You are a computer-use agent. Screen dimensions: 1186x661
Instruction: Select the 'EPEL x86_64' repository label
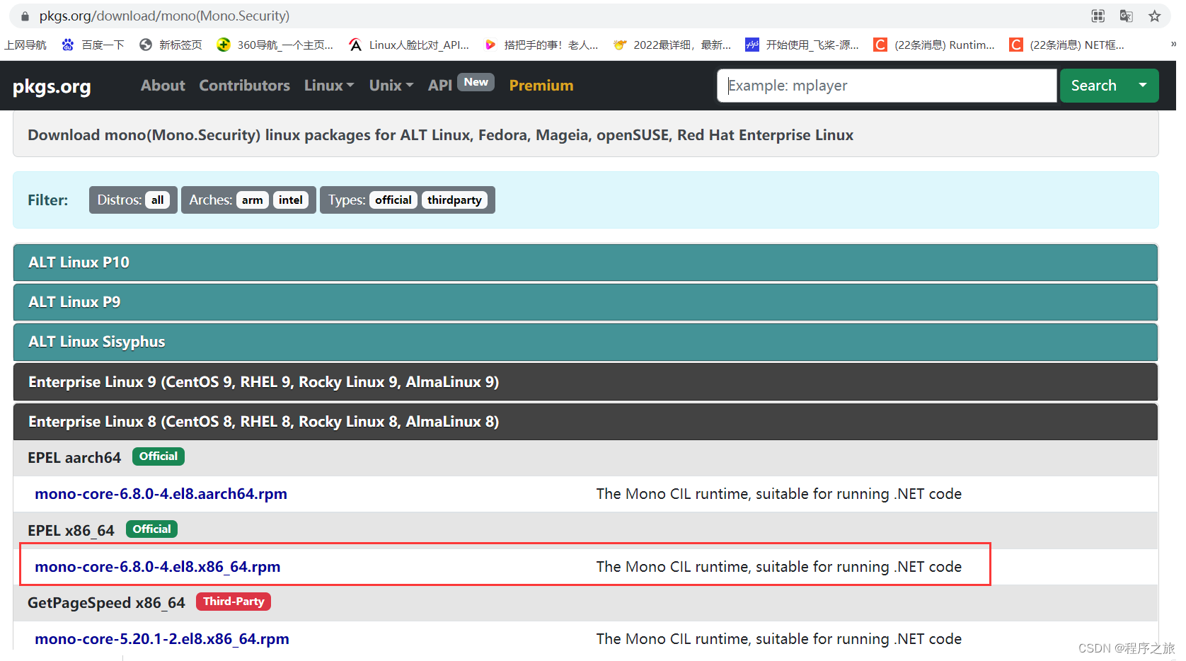point(71,531)
